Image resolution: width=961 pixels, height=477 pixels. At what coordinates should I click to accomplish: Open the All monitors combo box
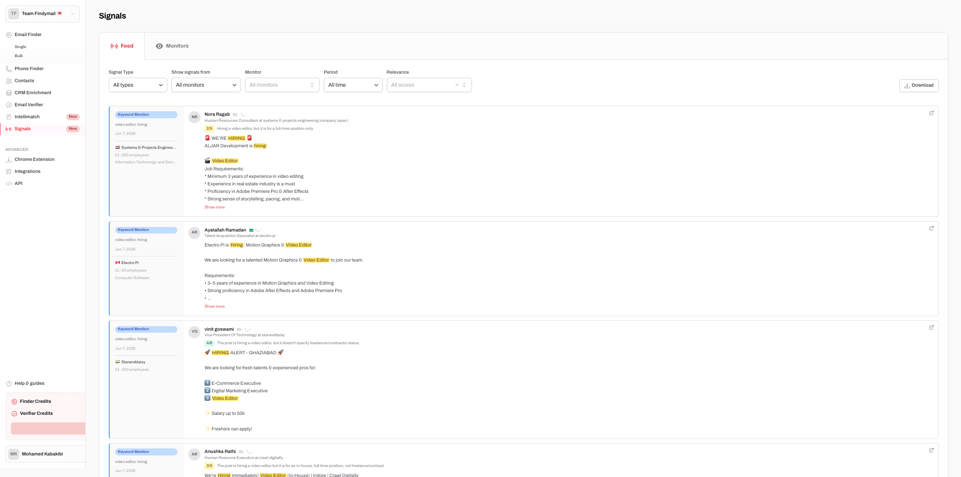click(282, 85)
